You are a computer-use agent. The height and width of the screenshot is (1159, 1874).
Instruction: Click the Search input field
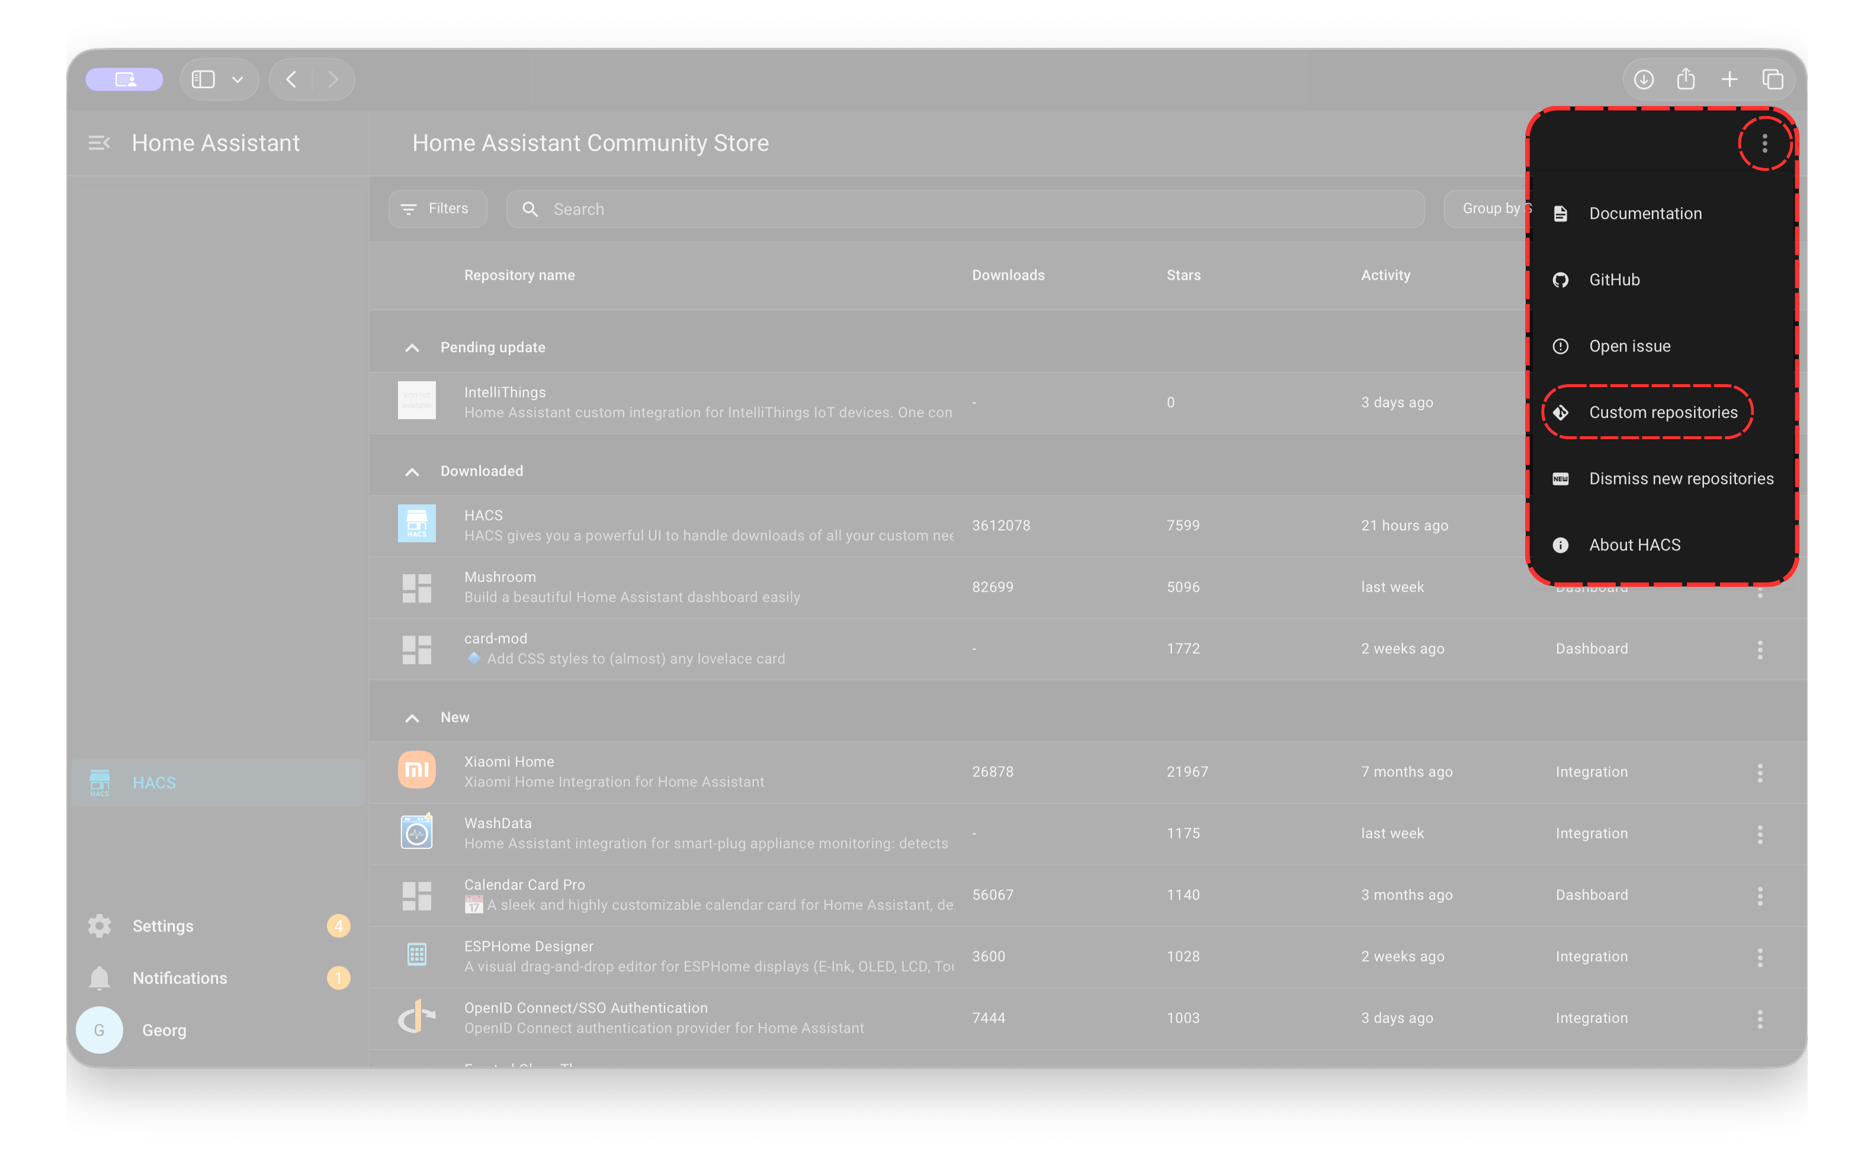tap(965, 210)
